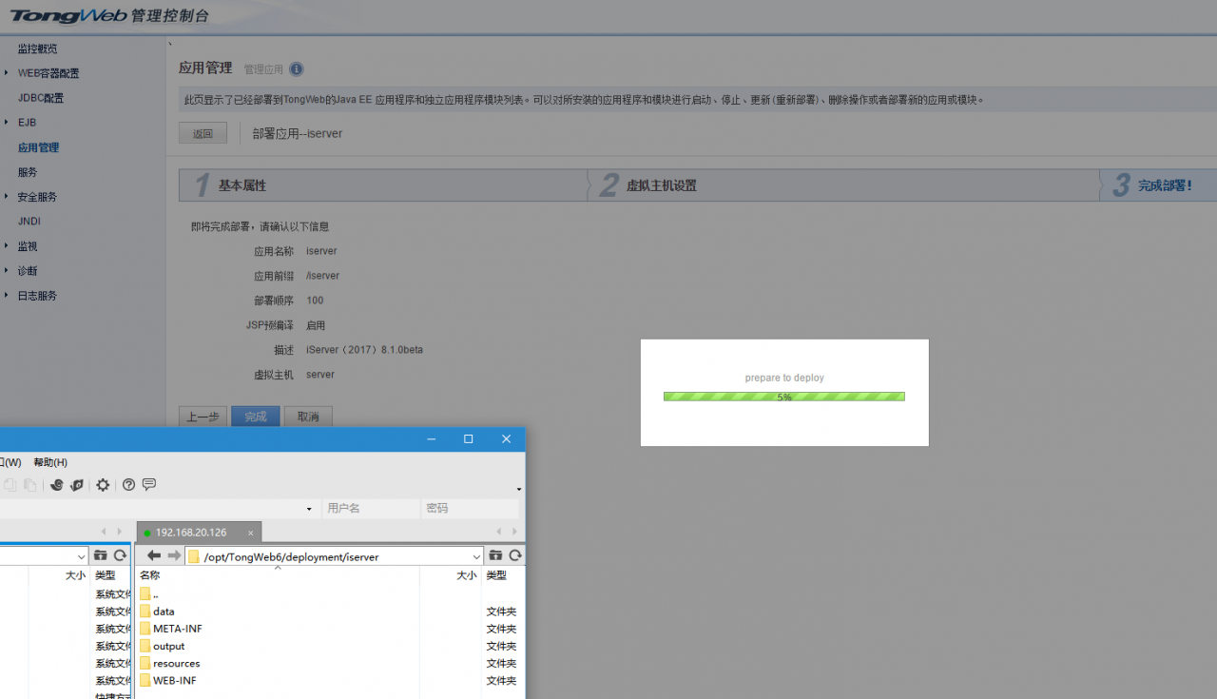Screen dimensions: 1217x699
Task: Click the 用户名 input field
Action: point(371,509)
